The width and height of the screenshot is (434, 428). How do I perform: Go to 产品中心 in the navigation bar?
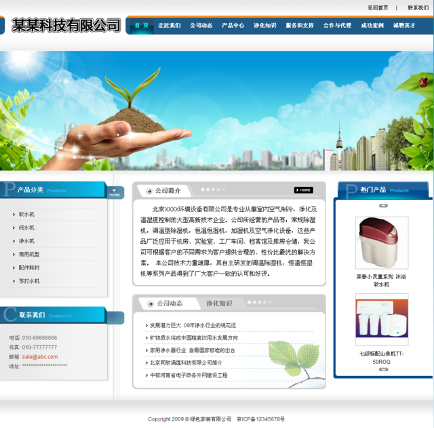tap(233, 26)
